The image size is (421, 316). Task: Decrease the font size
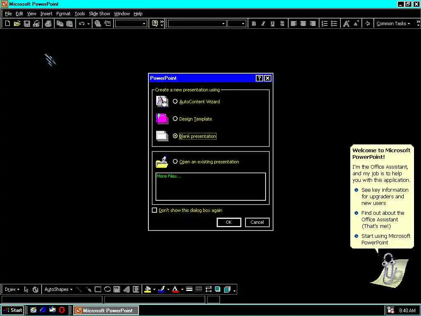356,23
